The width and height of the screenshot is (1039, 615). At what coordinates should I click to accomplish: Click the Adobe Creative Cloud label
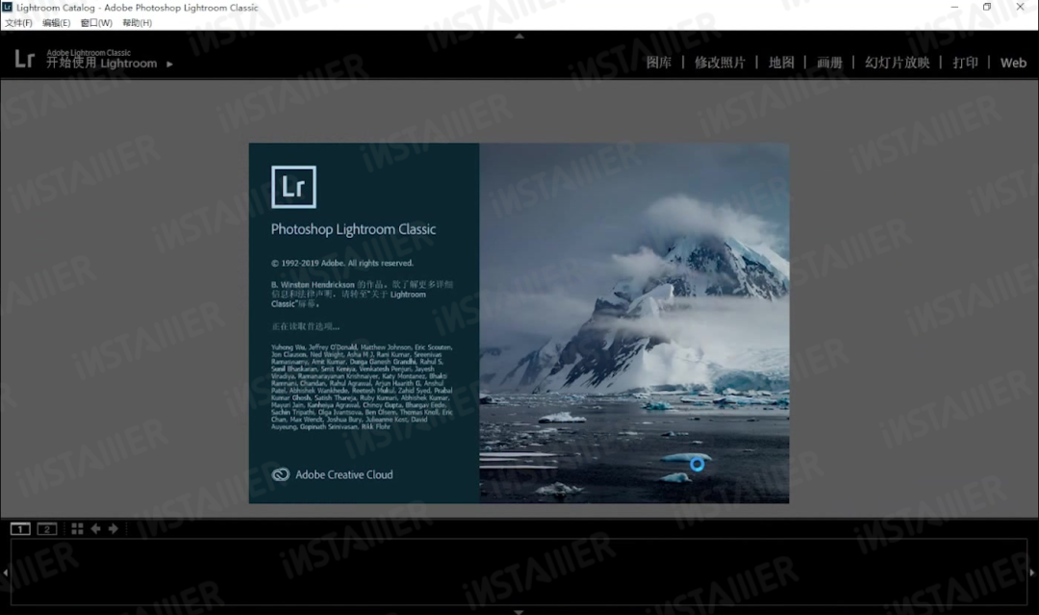click(343, 474)
